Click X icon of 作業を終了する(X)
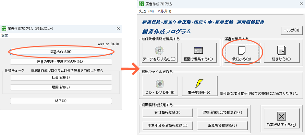The image size is (305, 135). coord(281,117)
